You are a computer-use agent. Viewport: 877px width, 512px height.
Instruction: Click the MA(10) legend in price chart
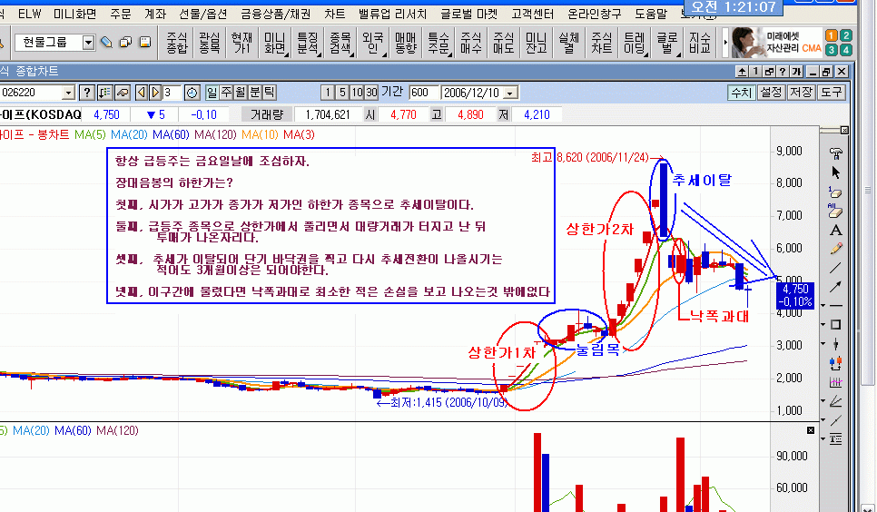click(x=260, y=135)
